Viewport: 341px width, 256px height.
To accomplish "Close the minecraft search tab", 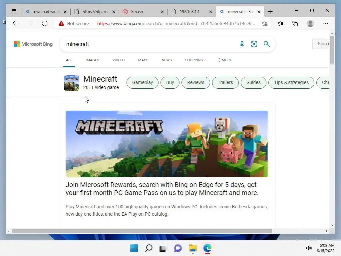I will tap(259, 12).
